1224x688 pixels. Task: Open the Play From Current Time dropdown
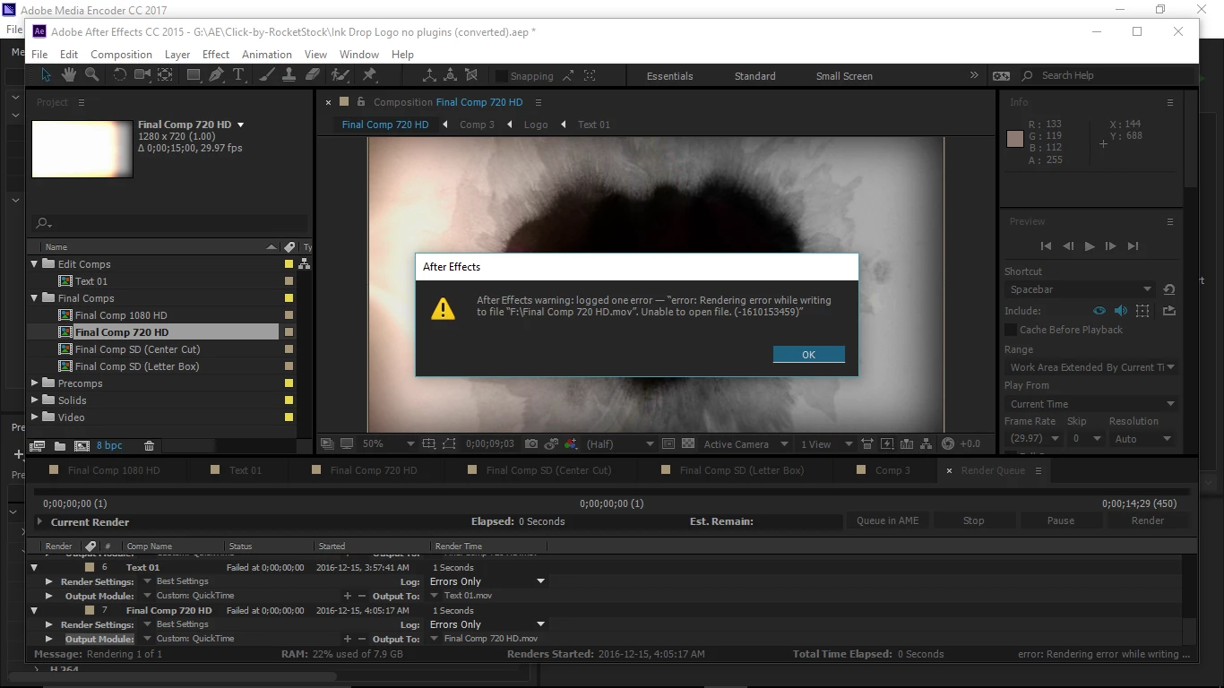(1091, 404)
